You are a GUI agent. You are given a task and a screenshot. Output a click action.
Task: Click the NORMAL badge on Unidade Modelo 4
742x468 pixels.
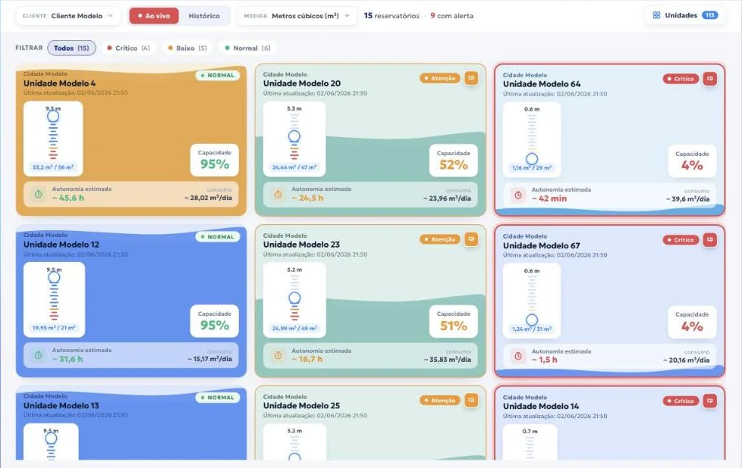point(218,75)
